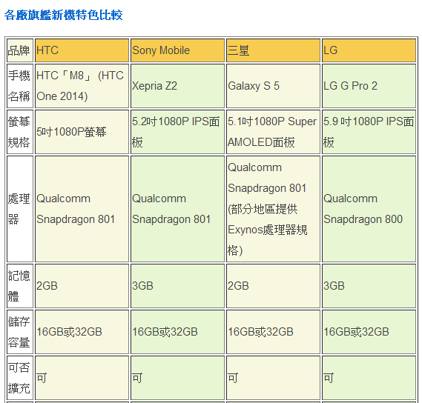Select the Sony Mobile header cell
Viewport: 422px width, 403px height.
(178, 50)
